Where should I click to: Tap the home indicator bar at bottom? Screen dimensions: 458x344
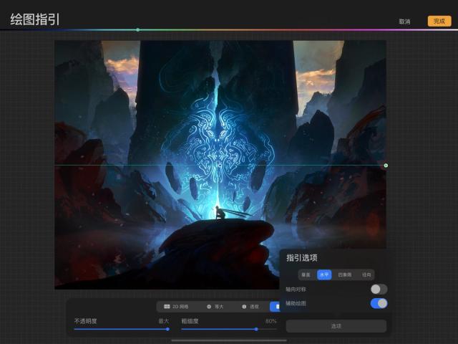click(x=229, y=340)
